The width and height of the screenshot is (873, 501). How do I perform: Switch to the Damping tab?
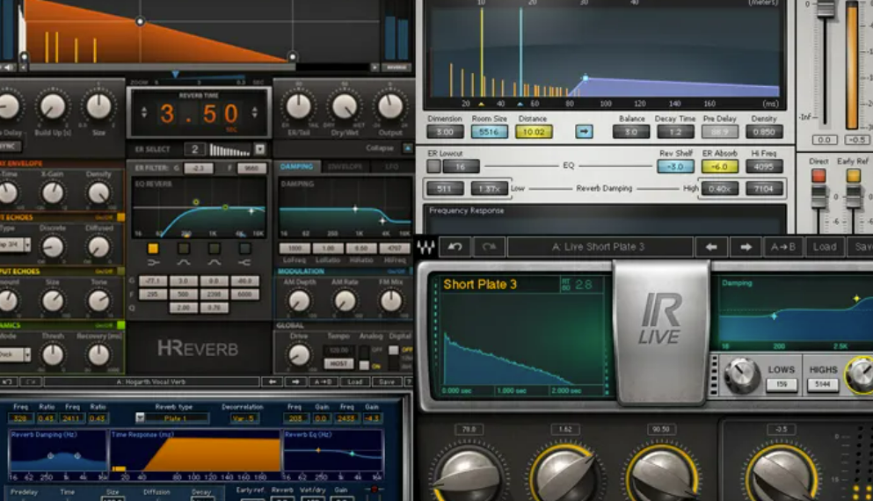coord(297,166)
